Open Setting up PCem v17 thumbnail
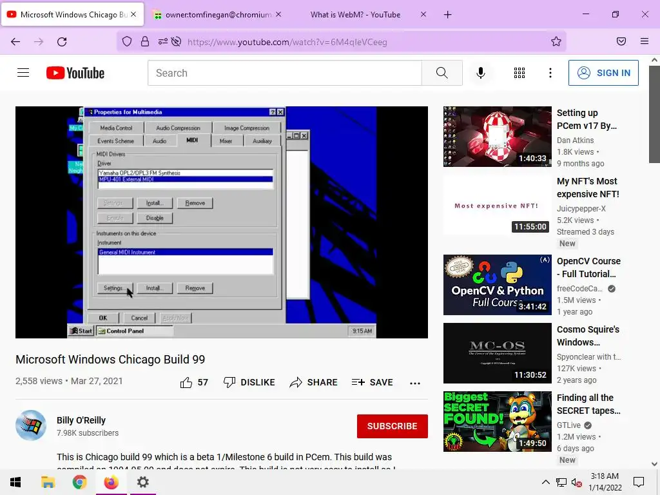This screenshot has width=660, height=495. [497, 137]
